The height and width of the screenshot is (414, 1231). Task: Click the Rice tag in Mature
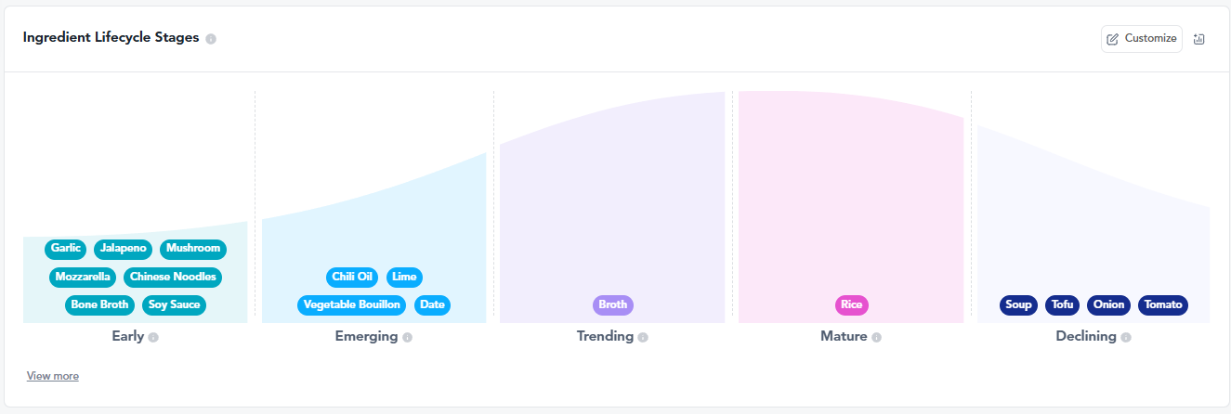point(851,304)
